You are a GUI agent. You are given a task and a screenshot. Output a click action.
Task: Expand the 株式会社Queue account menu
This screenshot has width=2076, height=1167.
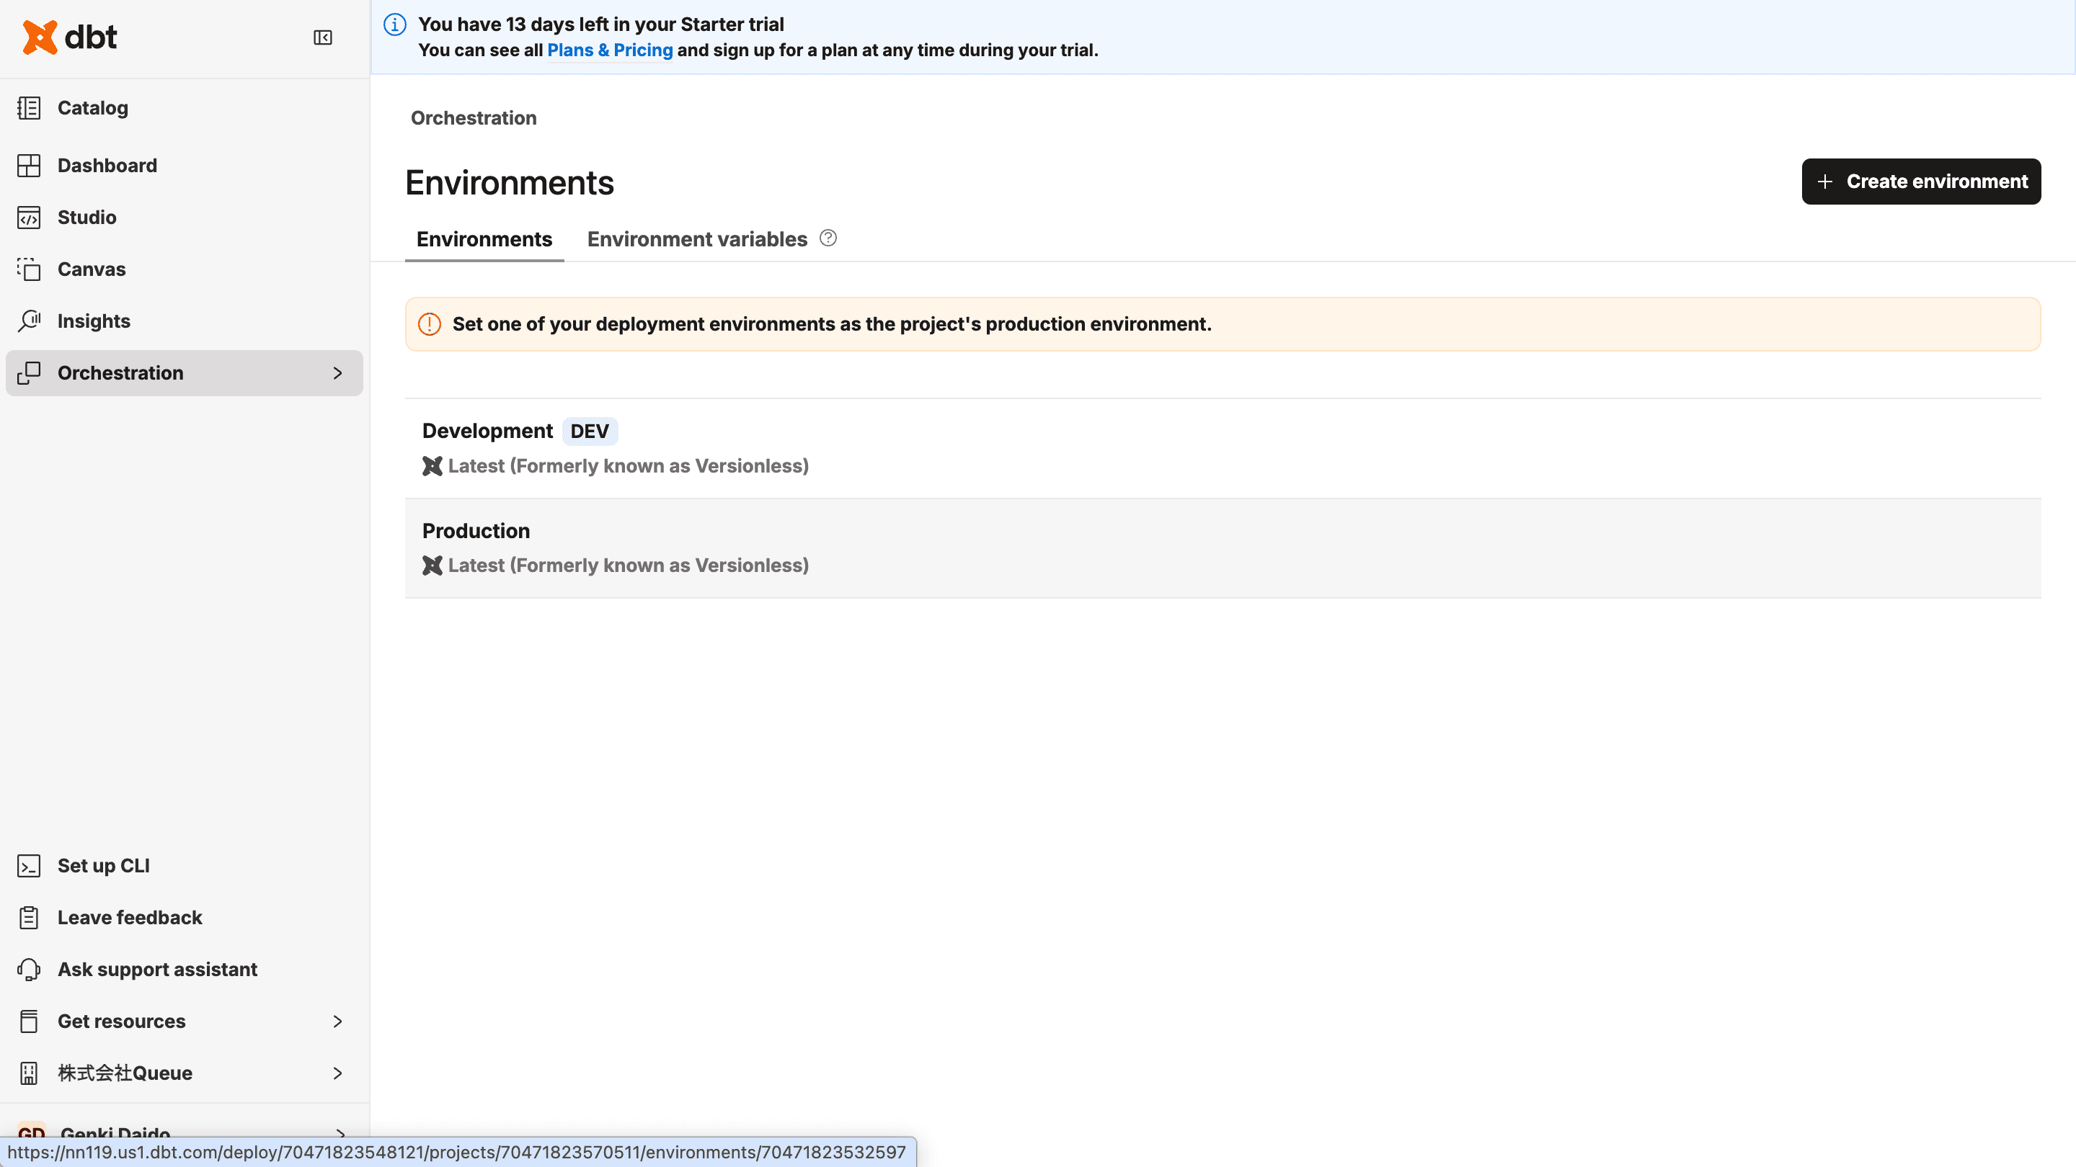(x=337, y=1073)
